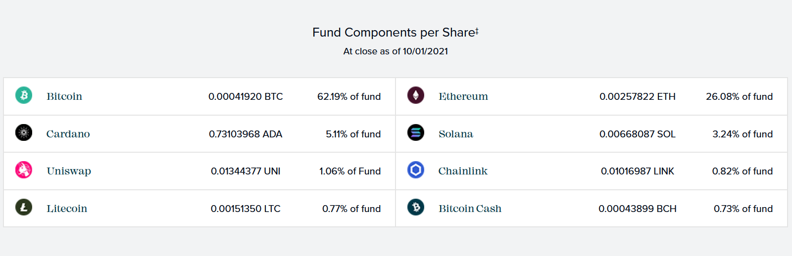Click the footnote marker after Share
The image size is (792, 256).
(x=477, y=31)
